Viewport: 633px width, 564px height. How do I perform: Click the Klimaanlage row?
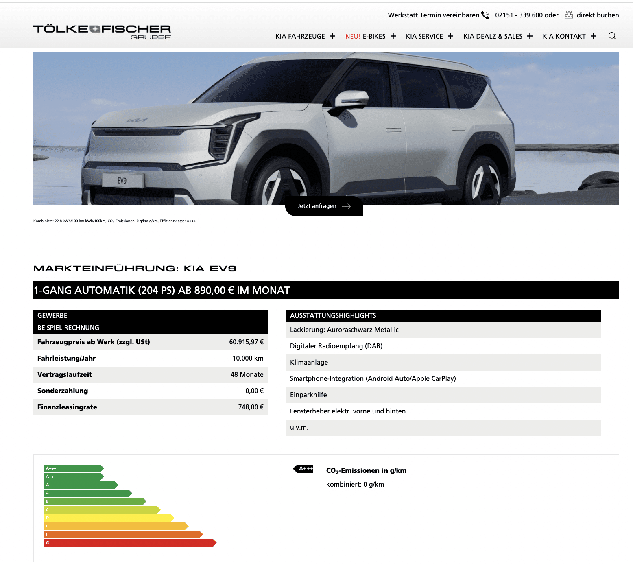click(443, 363)
